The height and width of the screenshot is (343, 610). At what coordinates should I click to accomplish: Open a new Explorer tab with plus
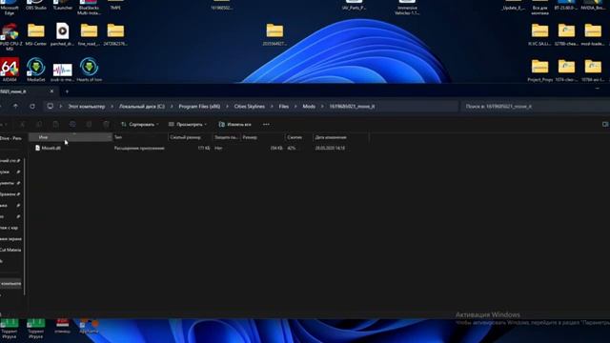coord(67,91)
